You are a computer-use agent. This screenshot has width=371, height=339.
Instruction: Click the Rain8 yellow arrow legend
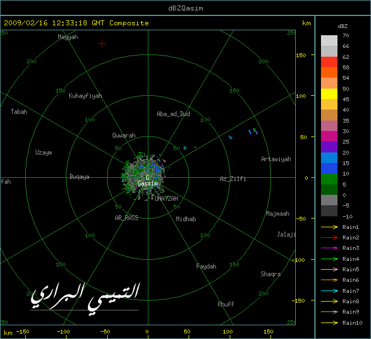pos(329,302)
